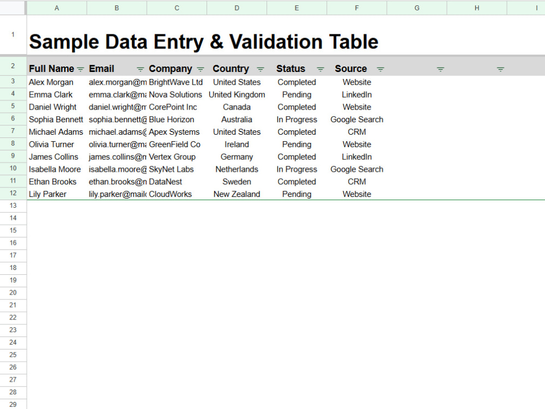
Task: Select the cell 'Ireland'
Action: pos(237,145)
